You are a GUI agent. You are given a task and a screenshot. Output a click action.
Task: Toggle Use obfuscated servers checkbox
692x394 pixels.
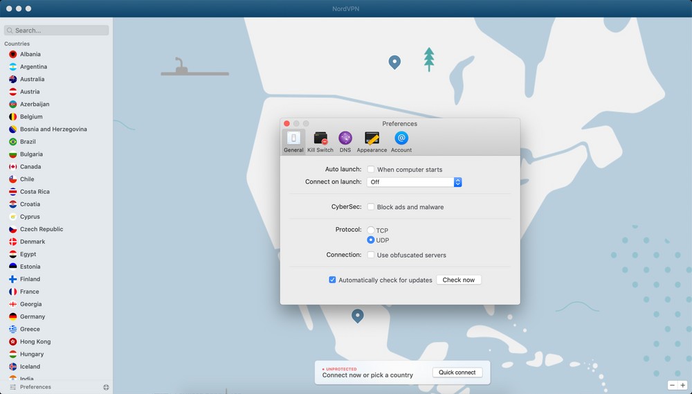coord(371,255)
